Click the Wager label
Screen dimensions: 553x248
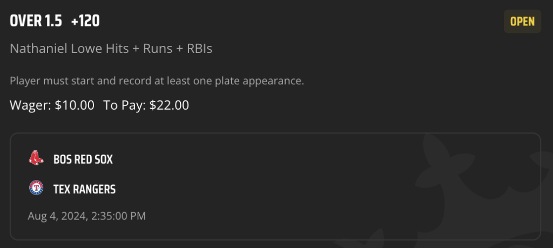coord(31,105)
